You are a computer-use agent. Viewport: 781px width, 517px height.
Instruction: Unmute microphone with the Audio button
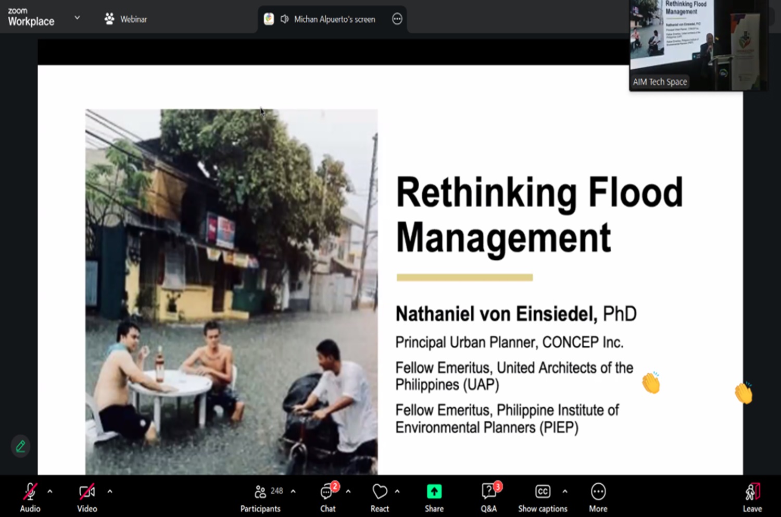(x=30, y=492)
